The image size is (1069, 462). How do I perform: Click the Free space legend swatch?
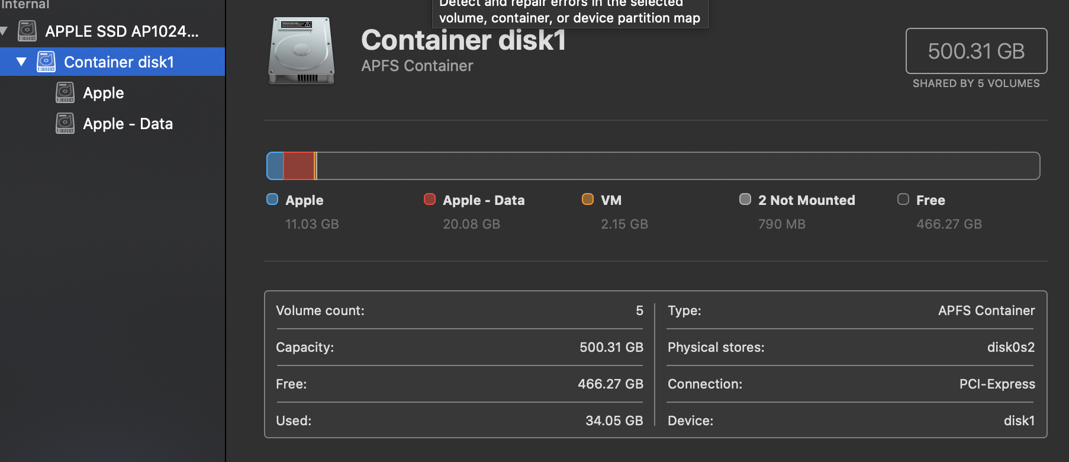[x=903, y=199]
